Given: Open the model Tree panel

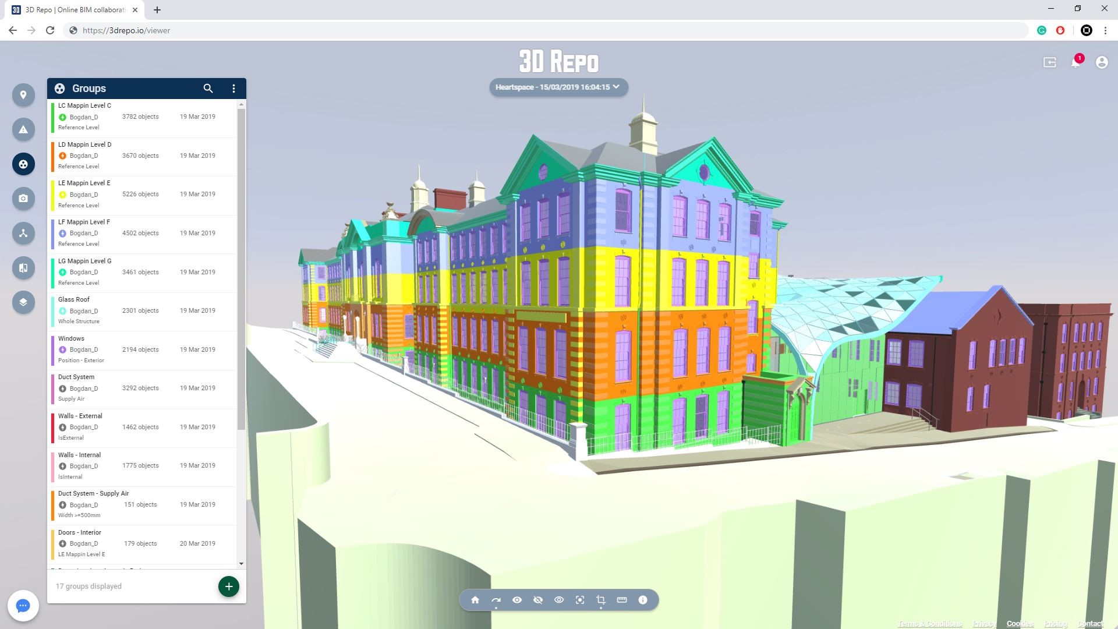Looking at the screenshot, I should pyautogui.click(x=23, y=233).
